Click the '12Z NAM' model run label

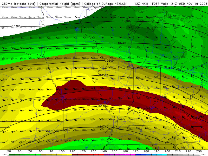[x=141, y=4]
